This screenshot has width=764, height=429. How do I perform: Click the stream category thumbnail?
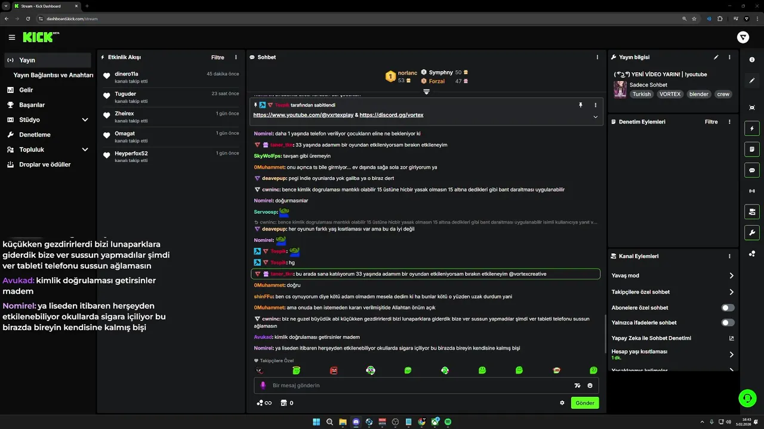click(620, 89)
